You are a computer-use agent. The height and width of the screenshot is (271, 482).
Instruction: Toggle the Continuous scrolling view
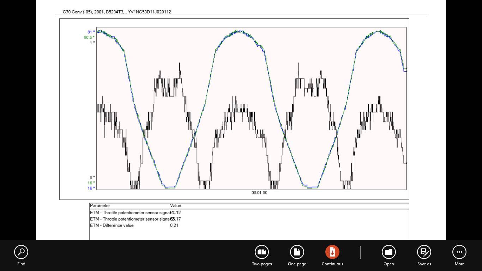tap(332, 252)
